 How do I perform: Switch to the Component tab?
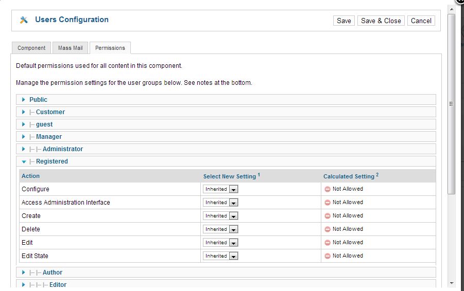31,48
